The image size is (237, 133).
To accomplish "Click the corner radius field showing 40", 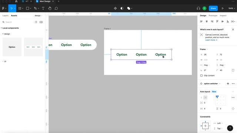I will coord(222,70).
